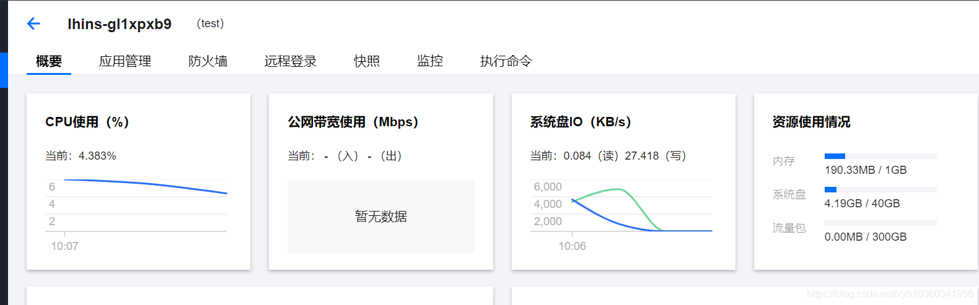Viewport: 979px width, 305px height.
Task: Click the instance name lhins-gl1xpxb9
Action: pyautogui.click(x=120, y=24)
